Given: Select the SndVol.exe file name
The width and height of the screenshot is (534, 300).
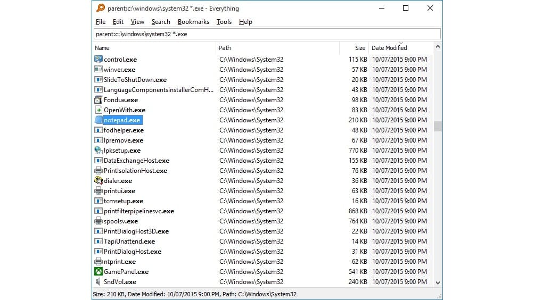Looking at the screenshot, I should (x=120, y=281).
